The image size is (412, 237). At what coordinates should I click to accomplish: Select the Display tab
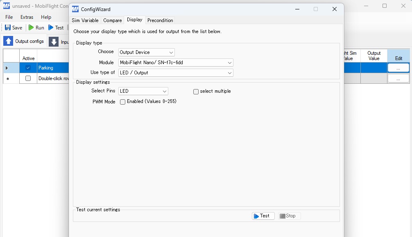(x=134, y=20)
